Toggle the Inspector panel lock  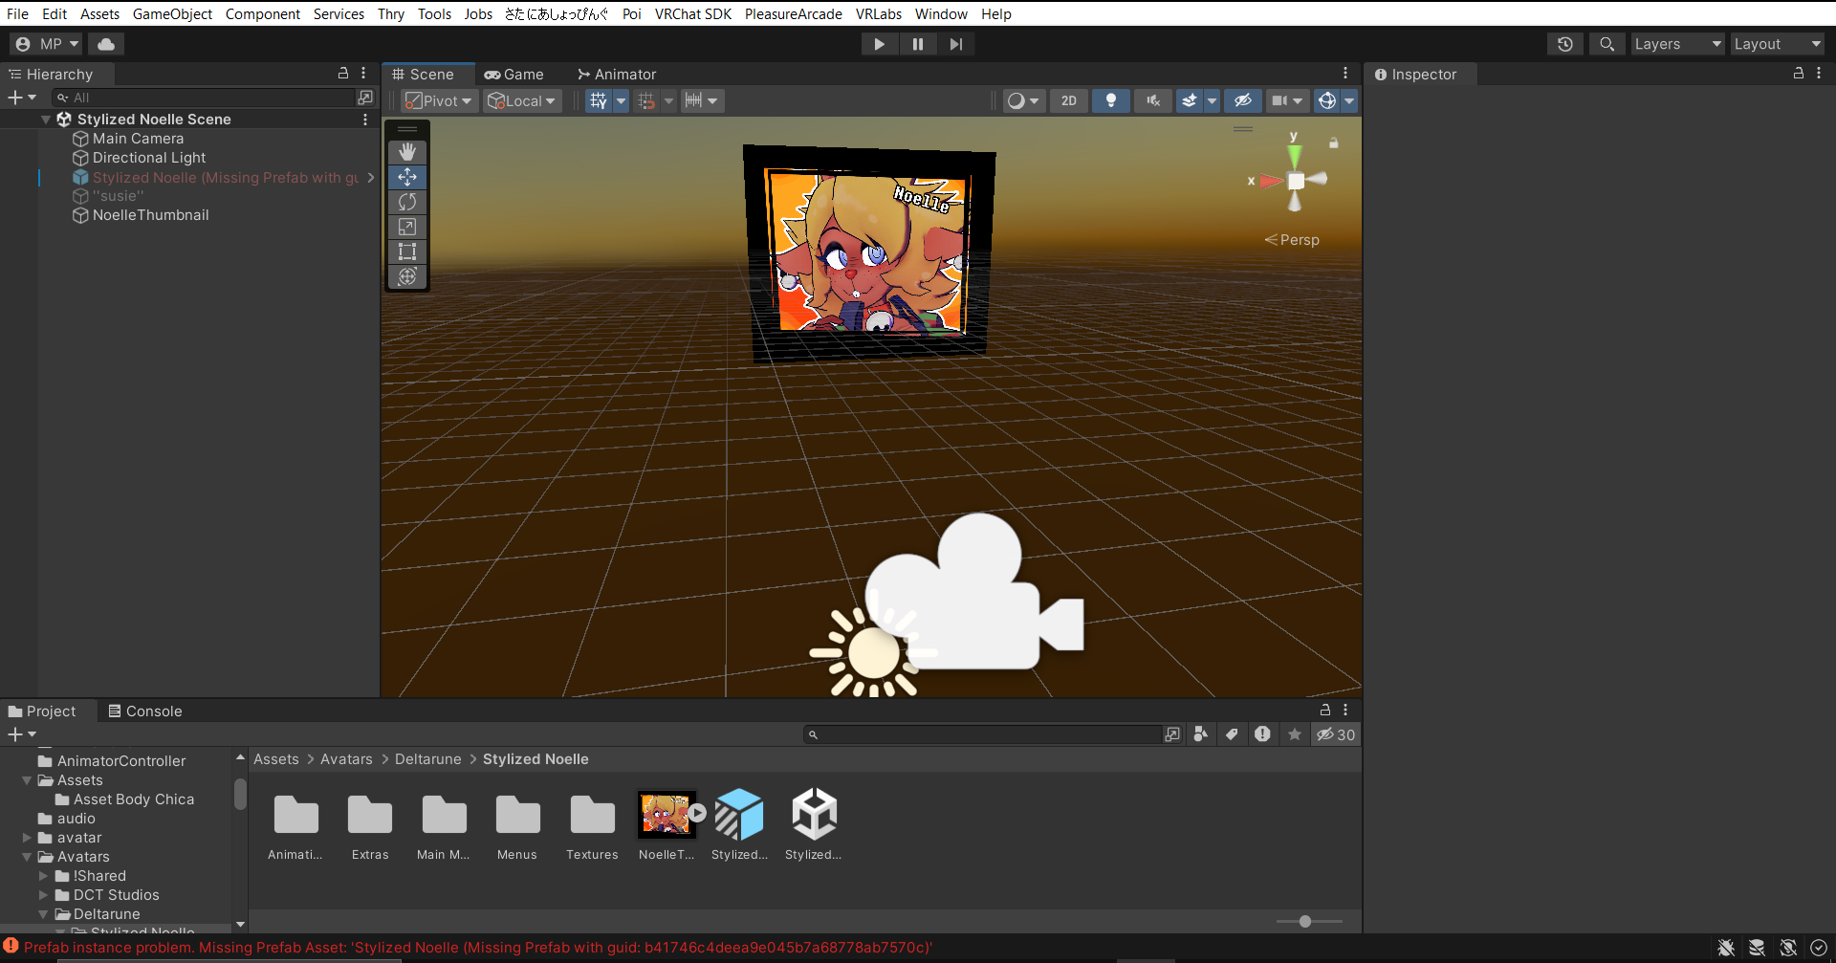click(1799, 73)
